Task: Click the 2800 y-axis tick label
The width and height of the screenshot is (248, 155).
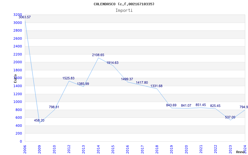Action: pos(18,30)
